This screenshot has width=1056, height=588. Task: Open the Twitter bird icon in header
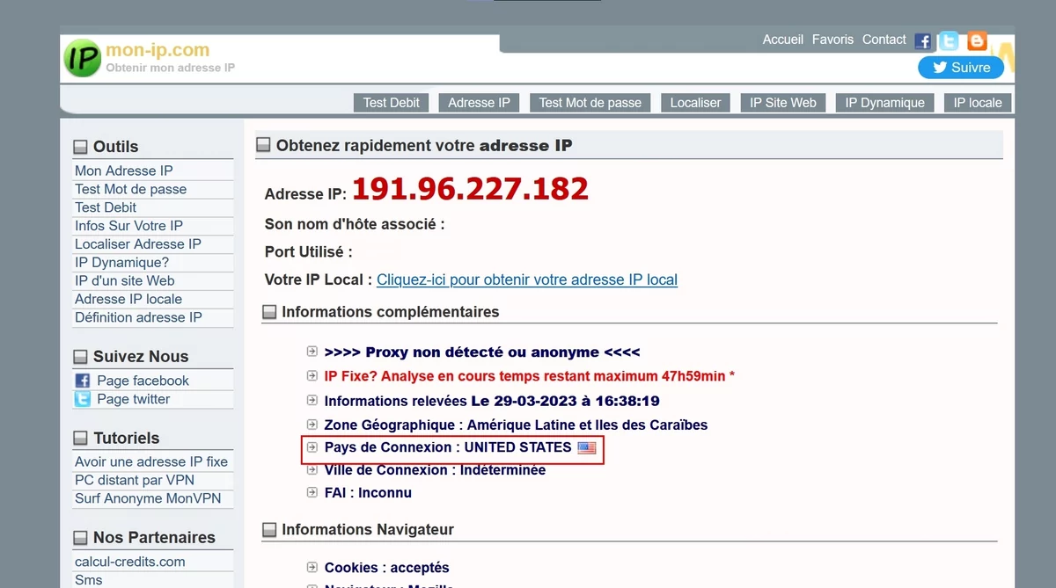tap(949, 41)
